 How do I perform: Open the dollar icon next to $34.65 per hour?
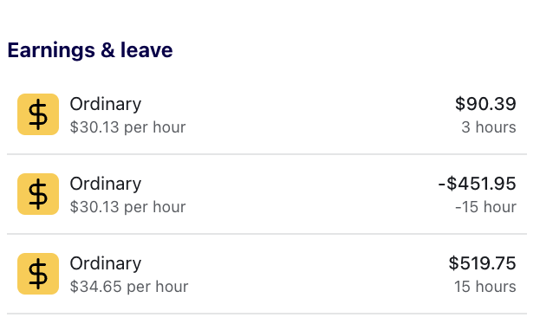click(38, 274)
